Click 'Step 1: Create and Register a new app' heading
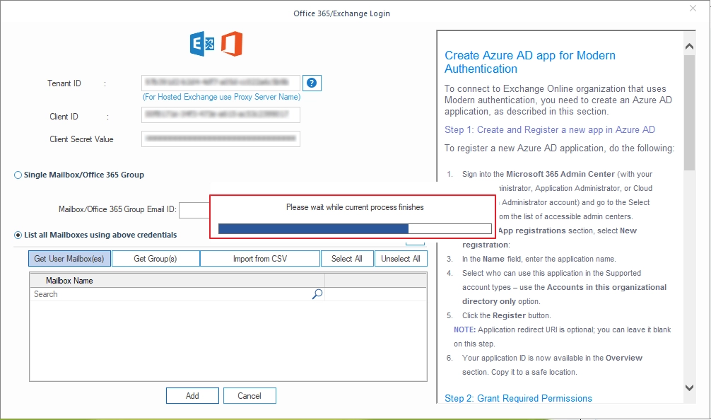This screenshot has height=420, width=711. point(550,129)
